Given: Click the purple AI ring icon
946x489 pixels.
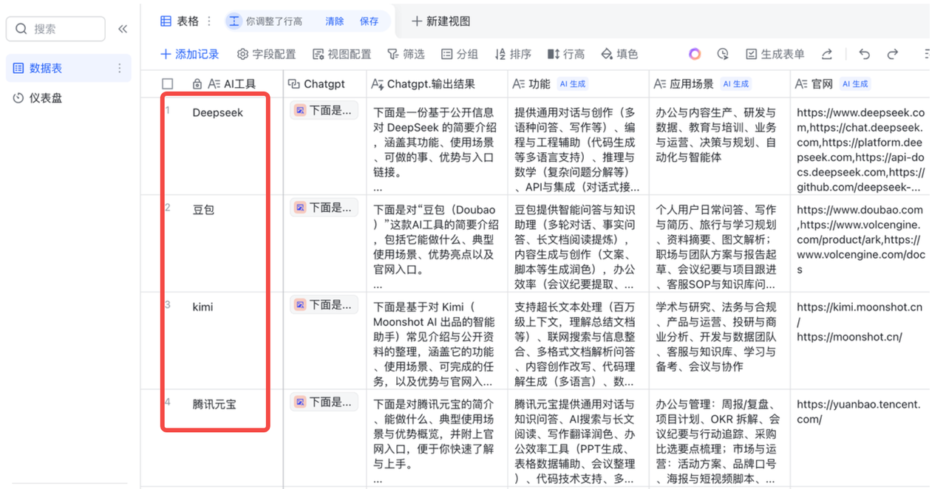Looking at the screenshot, I should (x=695, y=54).
